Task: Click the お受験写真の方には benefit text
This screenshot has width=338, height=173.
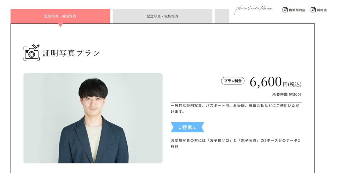Action: (x=235, y=144)
